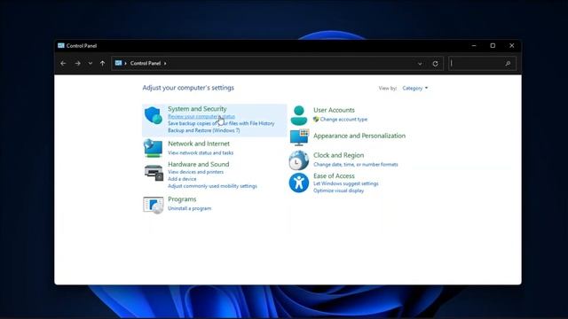Click the search magnifier icon
The image size is (568, 319).
tap(508, 64)
